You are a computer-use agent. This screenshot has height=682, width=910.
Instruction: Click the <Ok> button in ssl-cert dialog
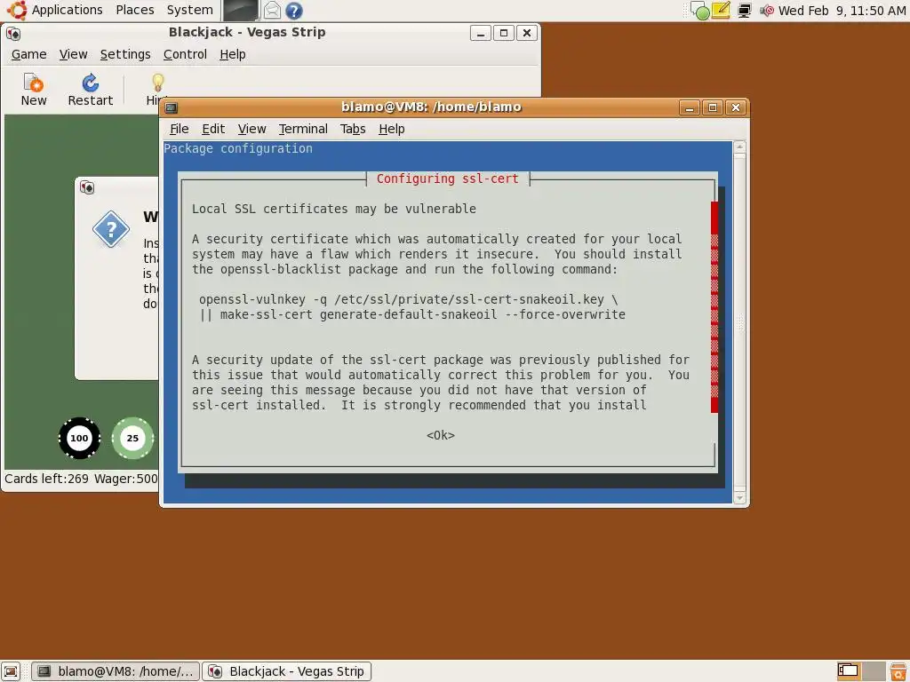click(x=441, y=435)
